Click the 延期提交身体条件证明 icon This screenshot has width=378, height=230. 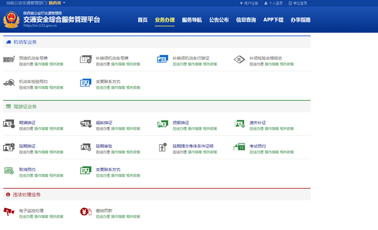click(163, 147)
